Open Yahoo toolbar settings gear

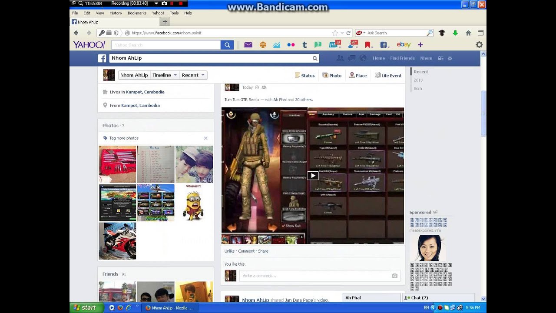[x=479, y=45]
